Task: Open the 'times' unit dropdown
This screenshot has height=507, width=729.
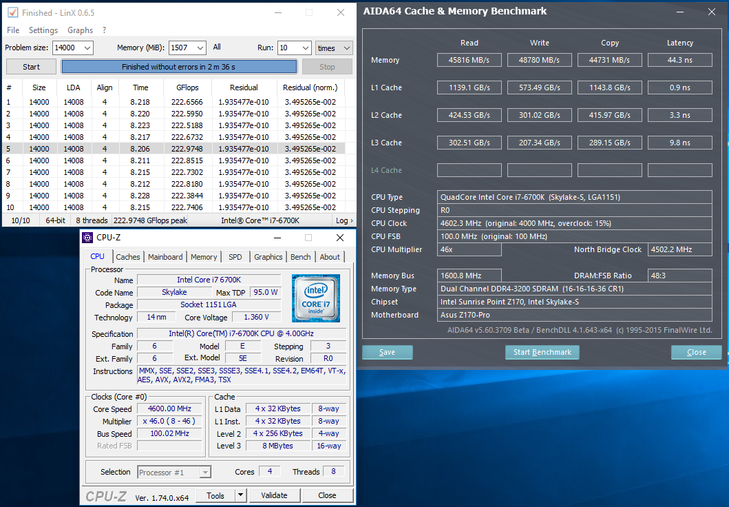Action: click(x=346, y=48)
